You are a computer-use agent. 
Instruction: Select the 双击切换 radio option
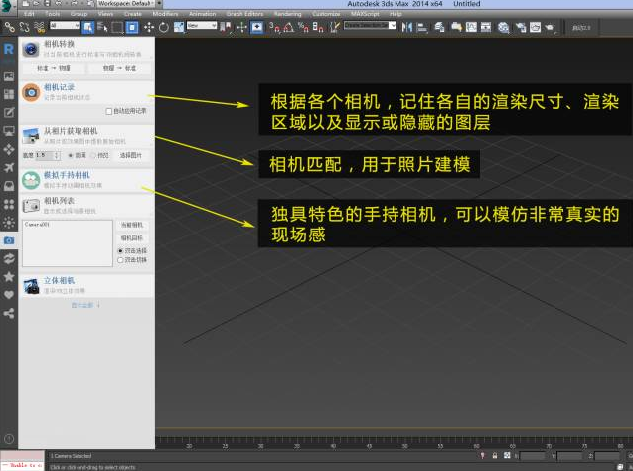tap(120, 260)
